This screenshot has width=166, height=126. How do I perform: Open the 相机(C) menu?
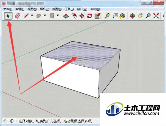[44, 9]
